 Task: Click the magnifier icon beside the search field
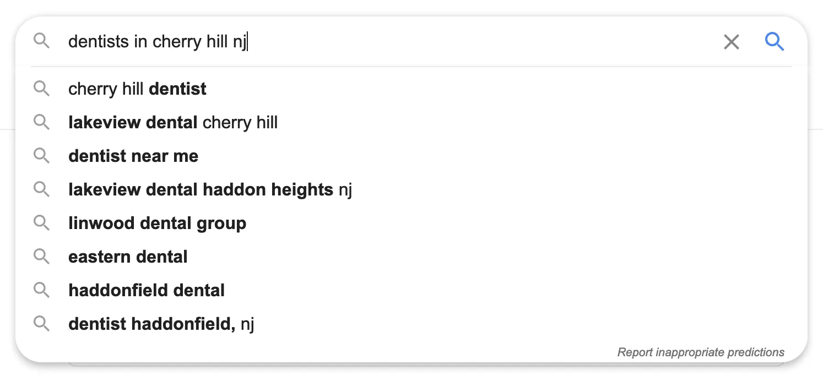coord(41,41)
